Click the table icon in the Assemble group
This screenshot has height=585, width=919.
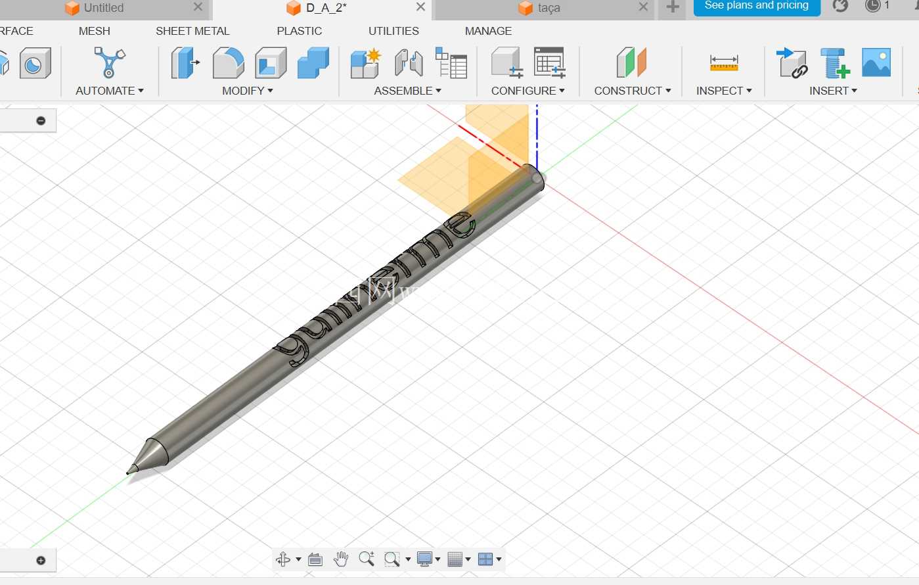click(x=451, y=63)
